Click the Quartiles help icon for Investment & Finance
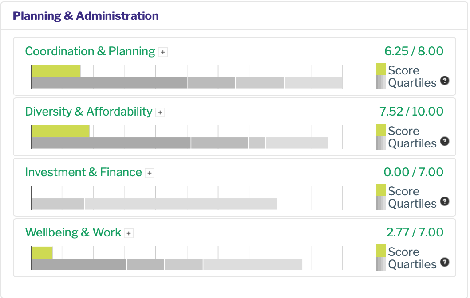470x298 pixels. point(445,203)
